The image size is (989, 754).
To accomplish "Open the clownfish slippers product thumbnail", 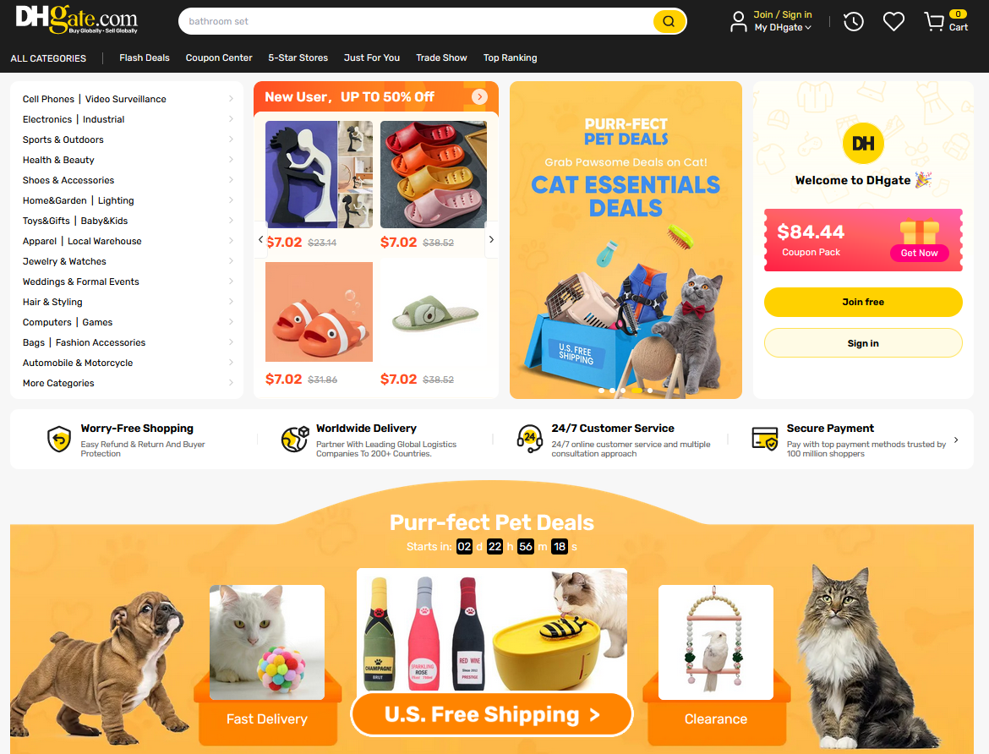I will tap(320, 312).
